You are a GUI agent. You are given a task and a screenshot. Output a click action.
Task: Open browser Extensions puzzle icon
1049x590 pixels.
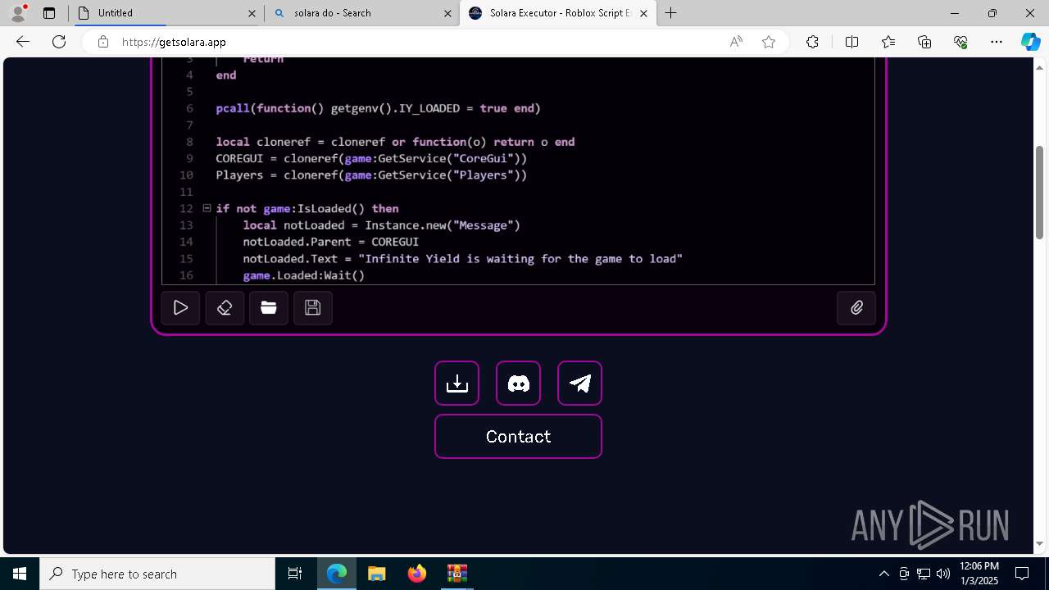[x=812, y=42]
